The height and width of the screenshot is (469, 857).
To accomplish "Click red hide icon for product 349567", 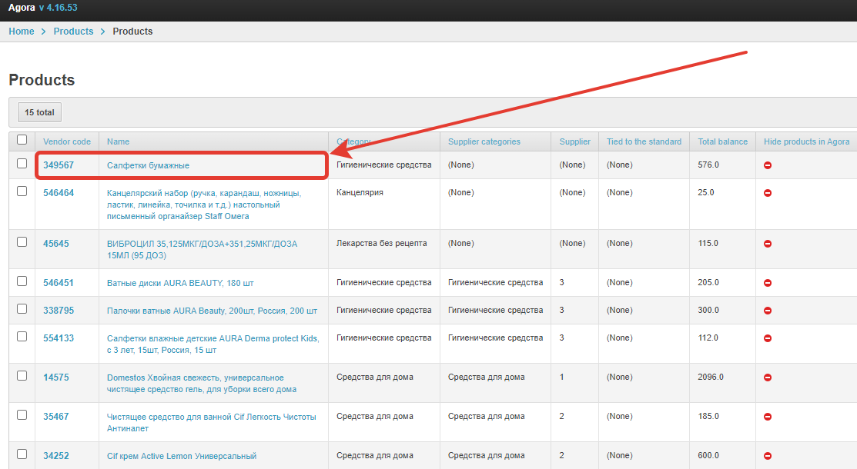I will [x=768, y=165].
